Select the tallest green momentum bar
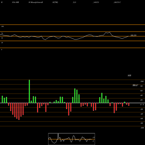 tap(29, 91)
